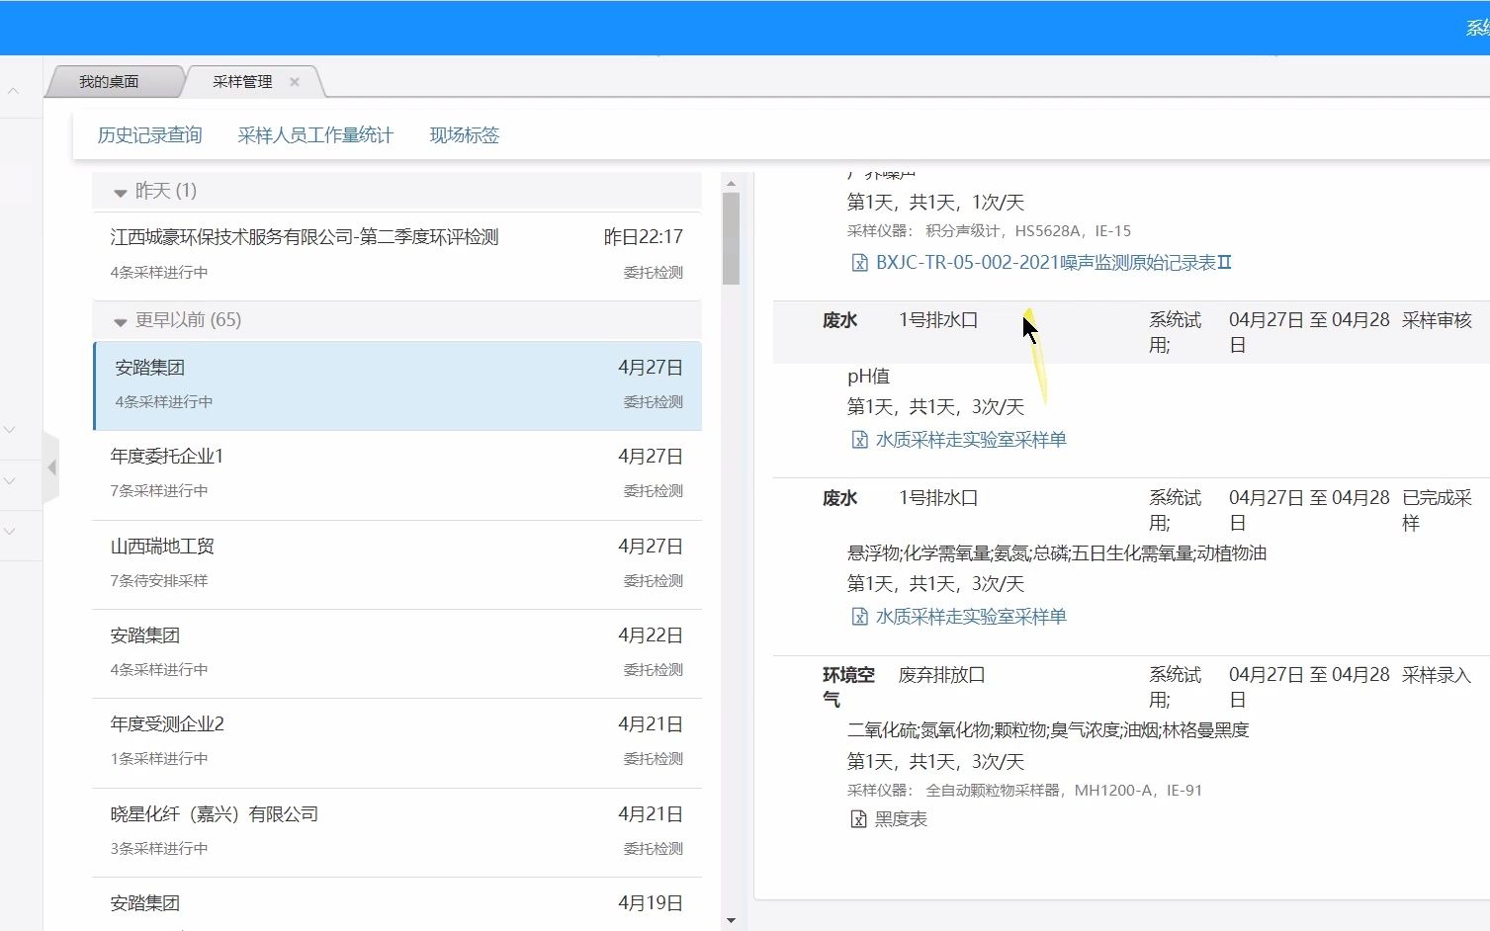Click 采样录入 status text
This screenshot has height=931, width=1490.
(x=1437, y=675)
